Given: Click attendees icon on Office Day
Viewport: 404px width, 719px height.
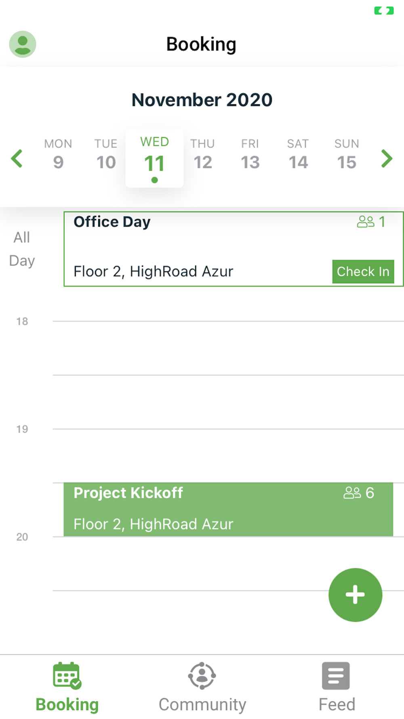Looking at the screenshot, I should coord(366,222).
